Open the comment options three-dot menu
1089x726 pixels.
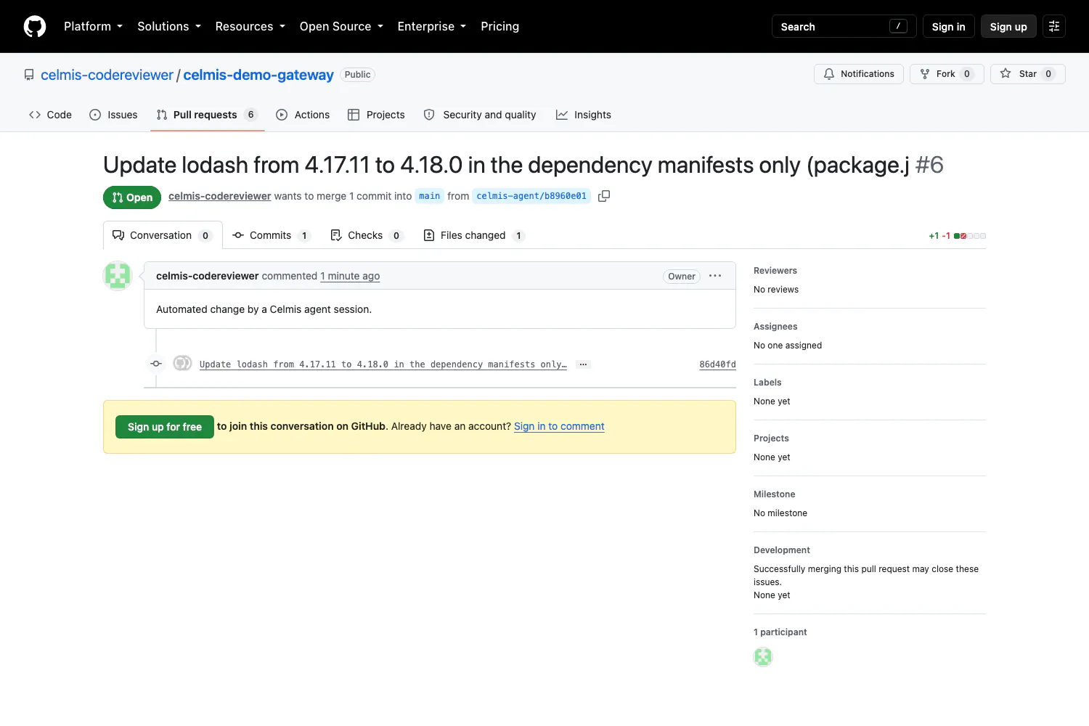click(715, 276)
